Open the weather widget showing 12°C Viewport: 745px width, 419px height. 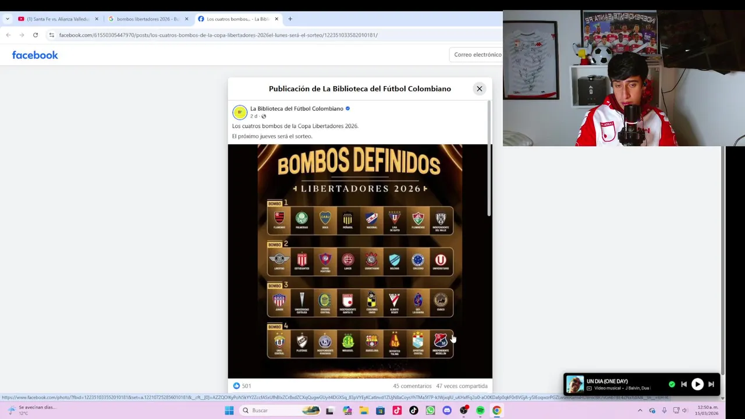coord(30,410)
